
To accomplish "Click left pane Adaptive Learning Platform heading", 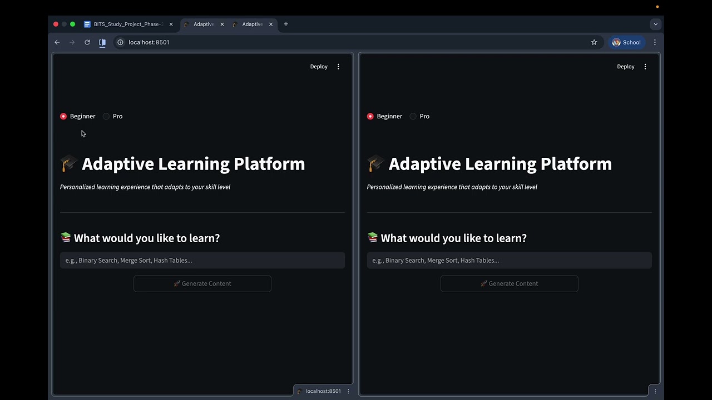I will click(193, 163).
